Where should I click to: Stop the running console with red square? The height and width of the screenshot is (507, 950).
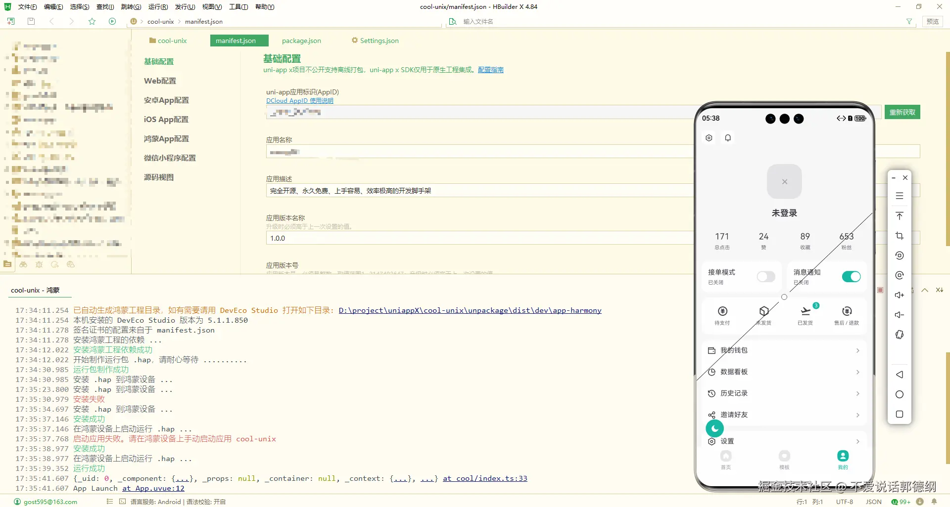tap(880, 290)
